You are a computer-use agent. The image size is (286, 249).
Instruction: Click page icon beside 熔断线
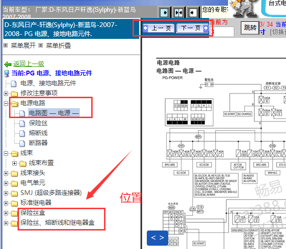[x=22, y=134]
